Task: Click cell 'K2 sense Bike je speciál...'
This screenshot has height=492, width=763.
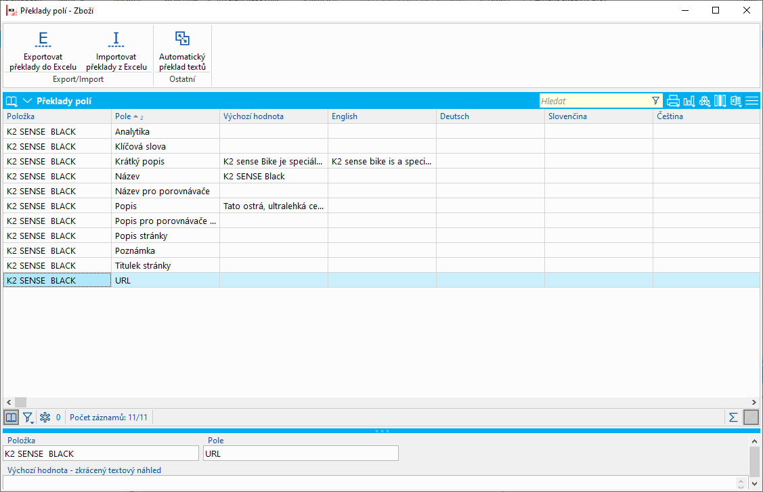Action: pos(274,162)
